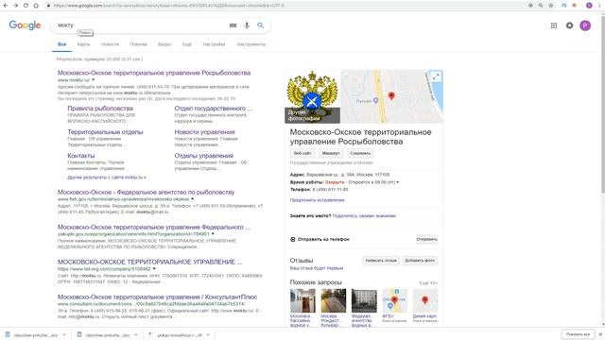Viewport: 605px width, 340px height.
Task: Open Google notifications icon
Action: click(x=569, y=25)
